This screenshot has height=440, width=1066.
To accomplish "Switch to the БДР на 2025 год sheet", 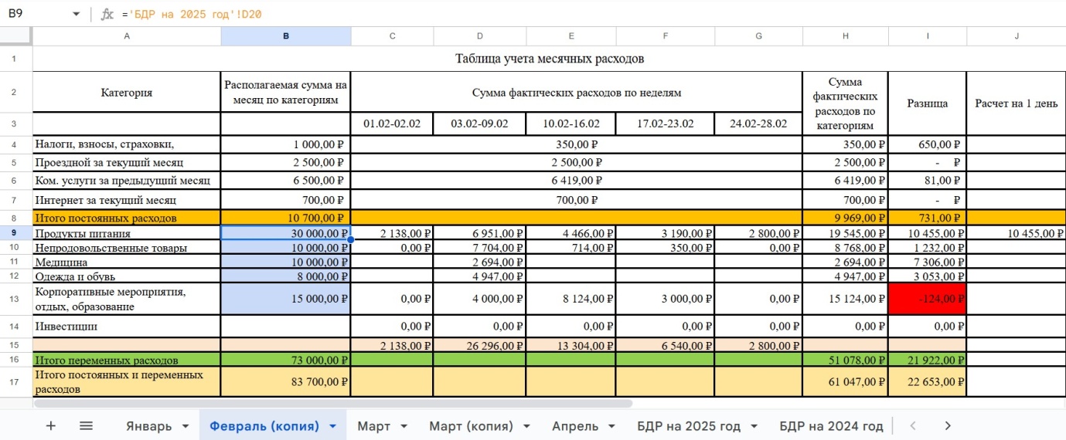I will click(689, 426).
